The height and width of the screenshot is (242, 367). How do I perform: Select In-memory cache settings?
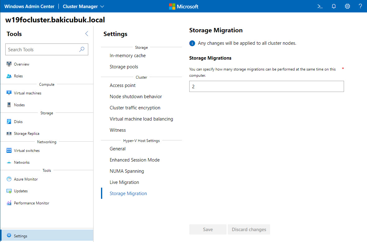click(127, 56)
